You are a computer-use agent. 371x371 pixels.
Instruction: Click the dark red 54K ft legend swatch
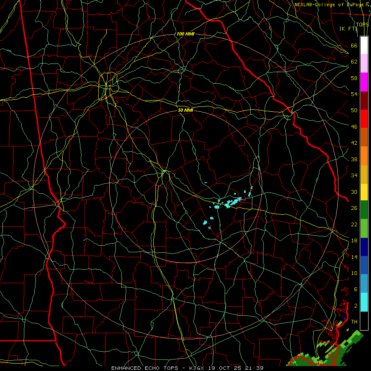[364, 100]
